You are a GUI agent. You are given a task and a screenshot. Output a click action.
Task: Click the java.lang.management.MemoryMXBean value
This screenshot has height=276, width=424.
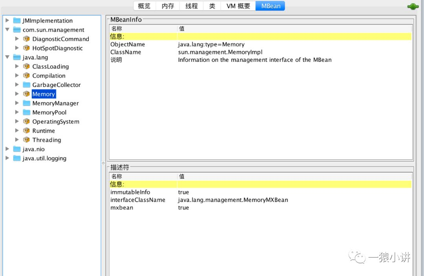pos(233,200)
